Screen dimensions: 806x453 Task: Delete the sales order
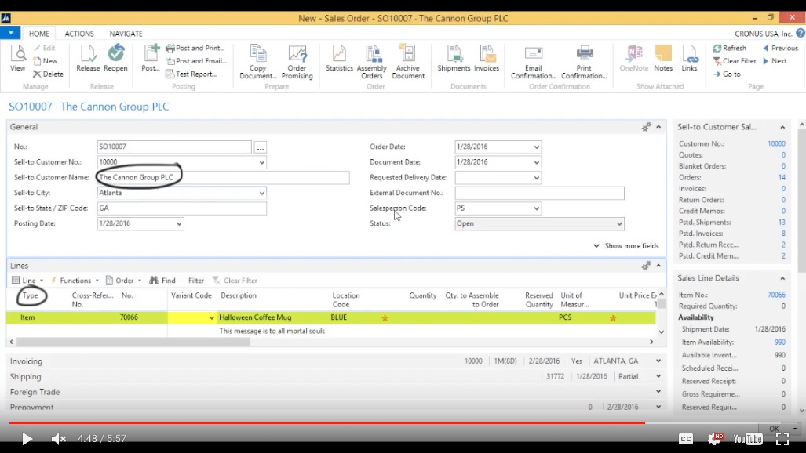(x=48, y=74)
